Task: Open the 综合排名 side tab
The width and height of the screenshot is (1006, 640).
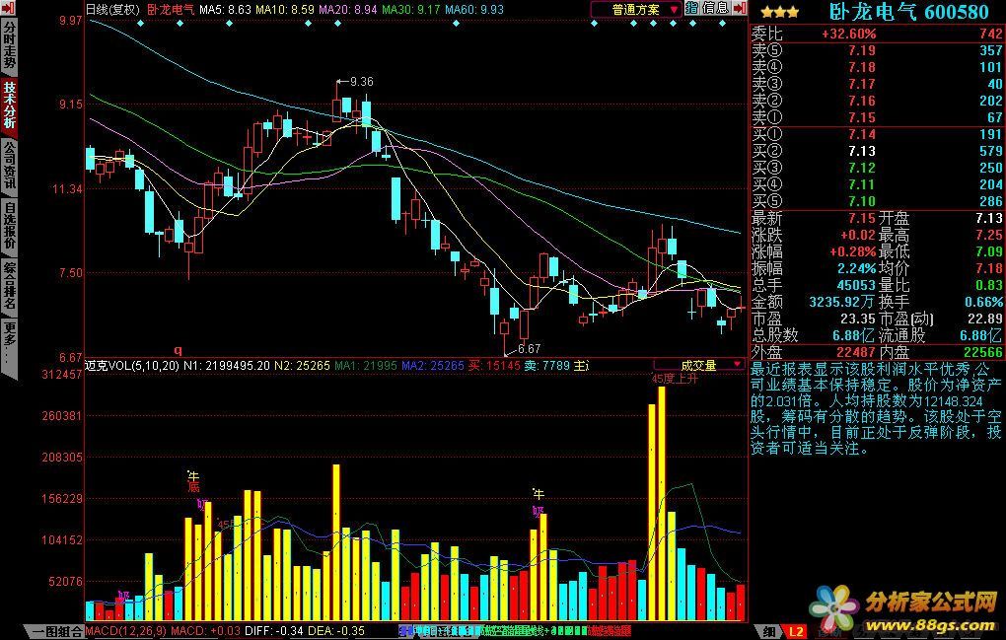Action: pyautogui.click(x=9, y=285)
